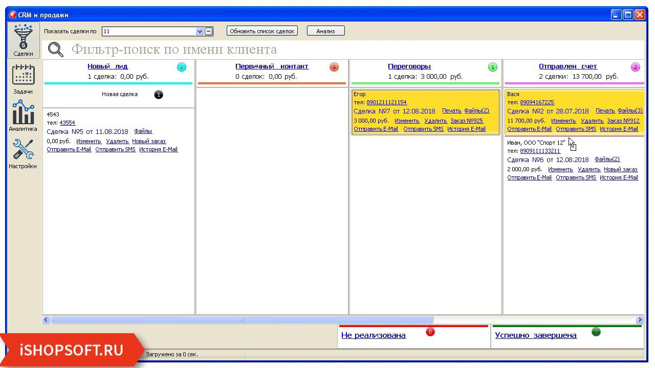The height and width of the screenshot is (368, 655).
Task: Click the green counter badge on Переговоры
Action: pyautogui.click(x=492, y=67)
